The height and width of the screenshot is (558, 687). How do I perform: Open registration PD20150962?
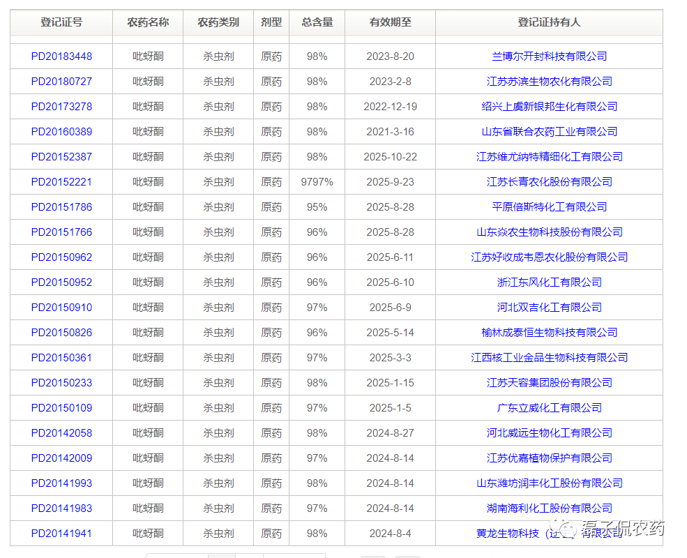[x=61, y=257]
